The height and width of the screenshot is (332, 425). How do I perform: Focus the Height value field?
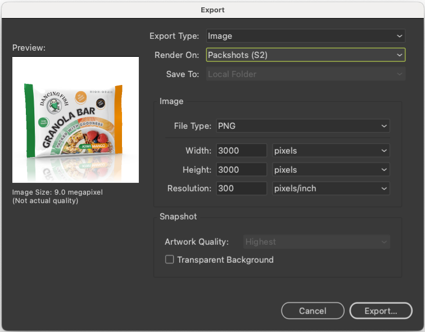tap(241, 170)
